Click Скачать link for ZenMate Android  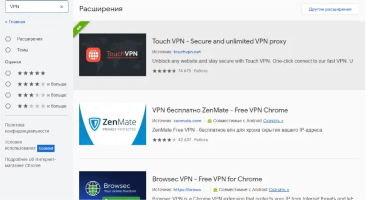pos(273,121)
